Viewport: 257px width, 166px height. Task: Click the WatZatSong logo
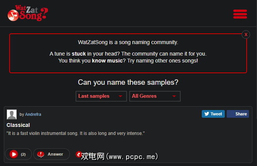pos(28,13)
